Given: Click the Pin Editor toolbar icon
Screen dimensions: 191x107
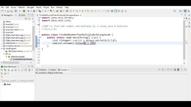Looking at the screenshot, I should tap(107, 11).
